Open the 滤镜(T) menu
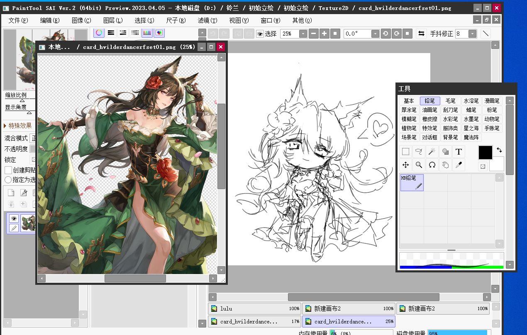 coord(207,20)
